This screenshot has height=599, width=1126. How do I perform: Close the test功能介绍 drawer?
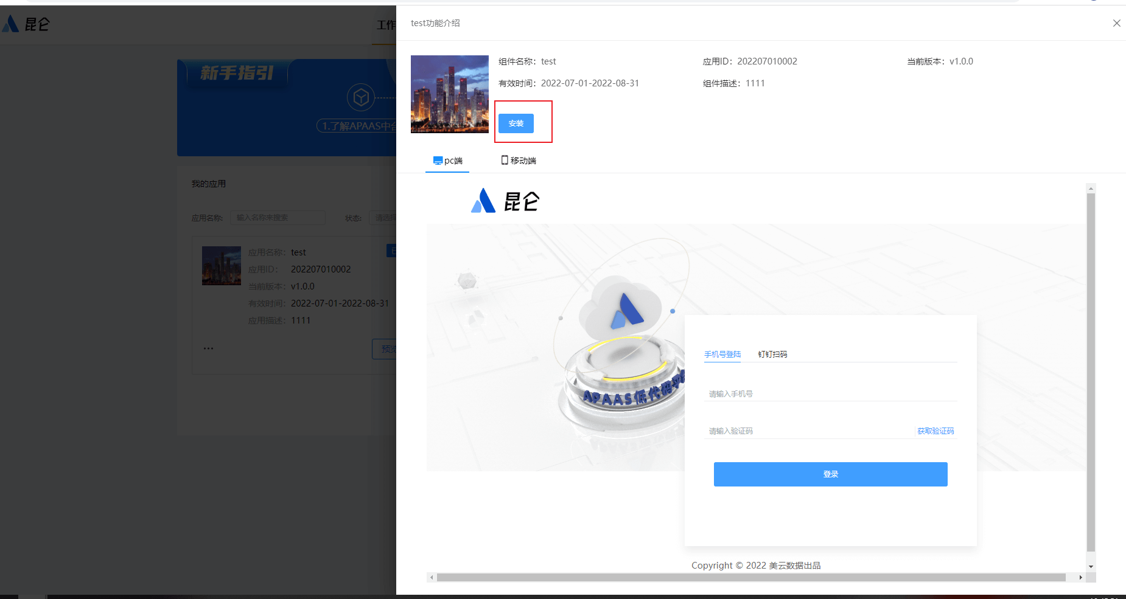pyautogui.click(x=1116, y=23)
